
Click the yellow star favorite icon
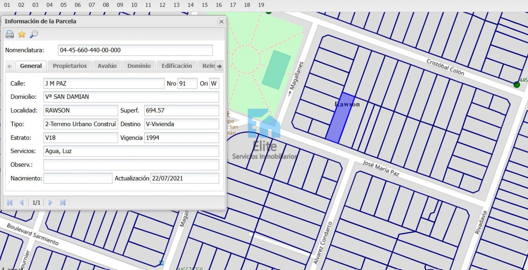coord(22,34)
